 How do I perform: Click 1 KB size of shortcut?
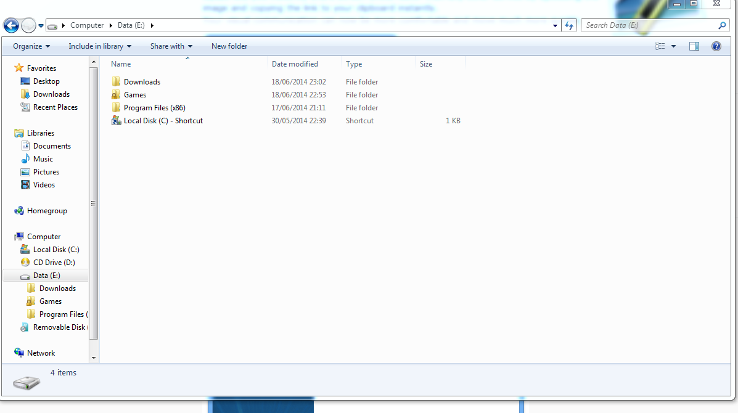point(453,121)
